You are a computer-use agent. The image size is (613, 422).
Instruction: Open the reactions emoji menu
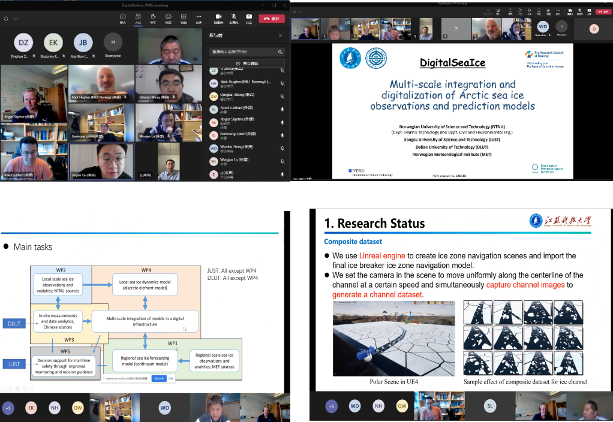(x=168, y=17)
